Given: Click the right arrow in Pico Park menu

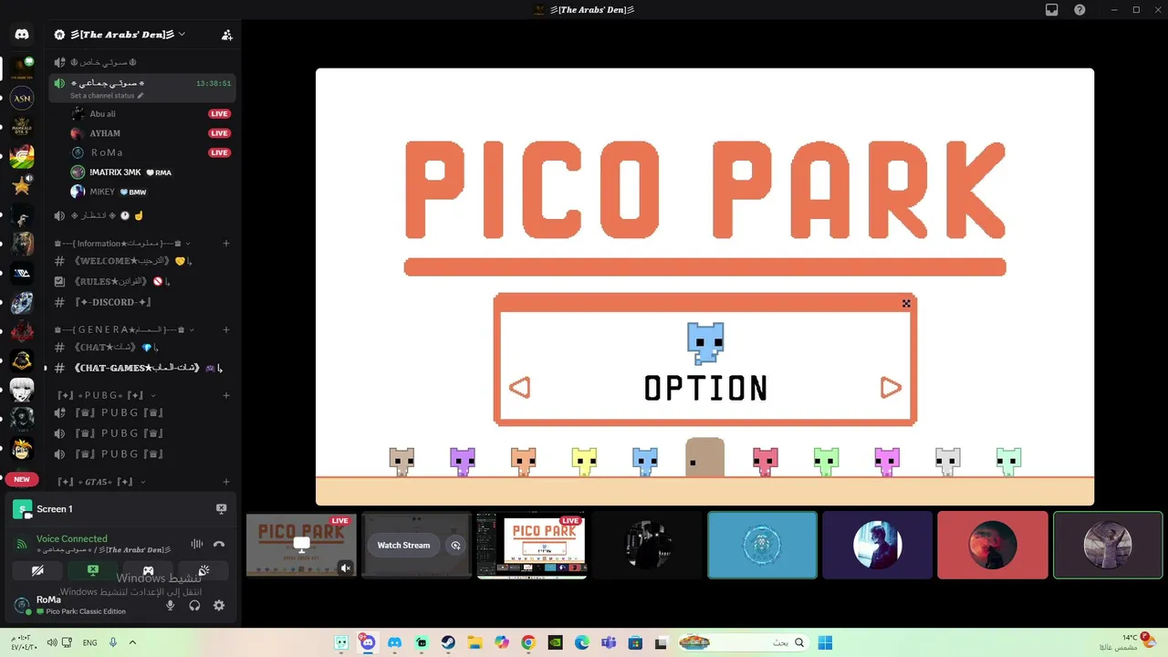Looking at the screenshot, I should (x=891, y=388).
